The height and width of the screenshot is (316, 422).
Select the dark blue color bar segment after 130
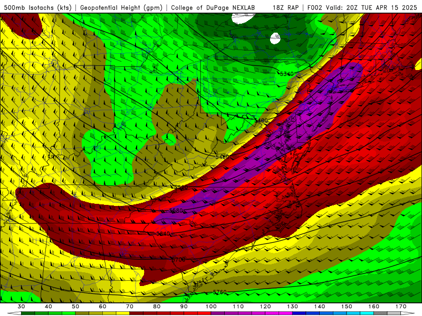point(299,313)
